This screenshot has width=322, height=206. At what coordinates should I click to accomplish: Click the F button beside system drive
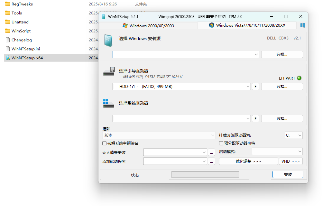[255, 119]
